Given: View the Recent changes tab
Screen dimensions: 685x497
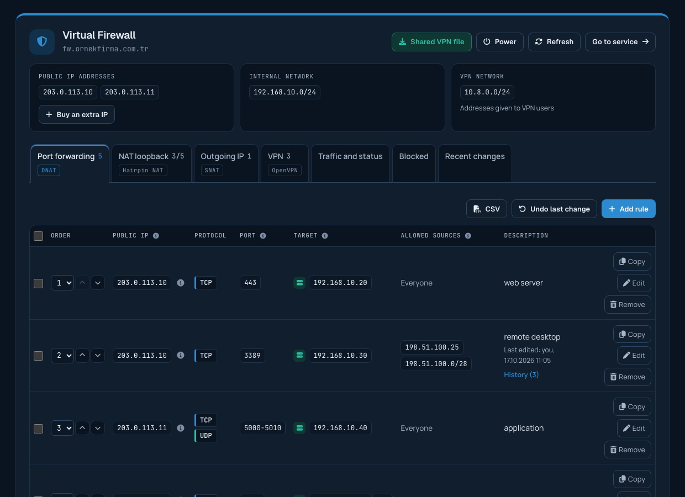Looking at the screenshot, I should pos(475,163).
